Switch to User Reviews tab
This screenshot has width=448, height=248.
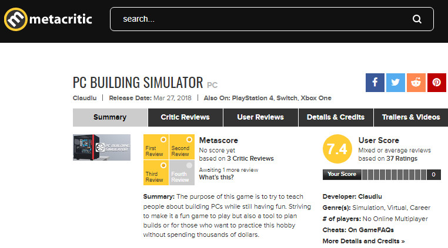(x=260, y=117)
